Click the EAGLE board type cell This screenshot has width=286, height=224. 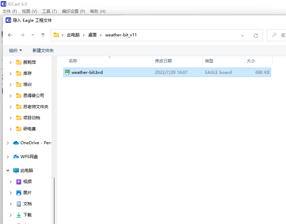[x=218, y=72]
